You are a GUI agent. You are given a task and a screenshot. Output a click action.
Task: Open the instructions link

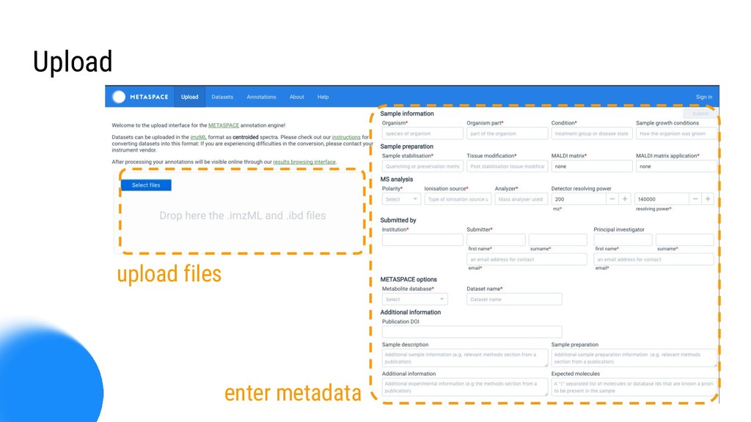coord(346,137)
